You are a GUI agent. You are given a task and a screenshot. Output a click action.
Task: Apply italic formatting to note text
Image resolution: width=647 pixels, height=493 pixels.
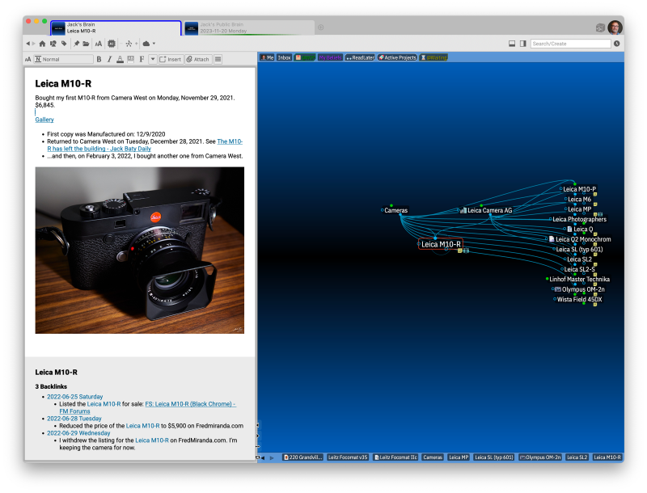(109, 59)
